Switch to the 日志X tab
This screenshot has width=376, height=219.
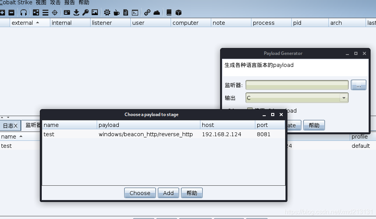click(10, 126)
